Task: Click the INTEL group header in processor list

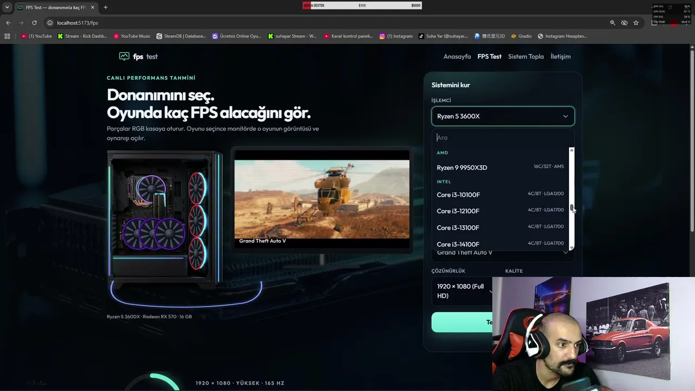Action: (x=444, y=182)
